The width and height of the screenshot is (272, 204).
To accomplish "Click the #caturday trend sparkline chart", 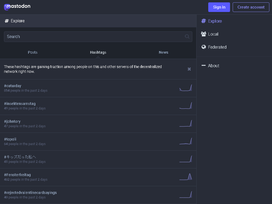I will (x=185, y=88).
